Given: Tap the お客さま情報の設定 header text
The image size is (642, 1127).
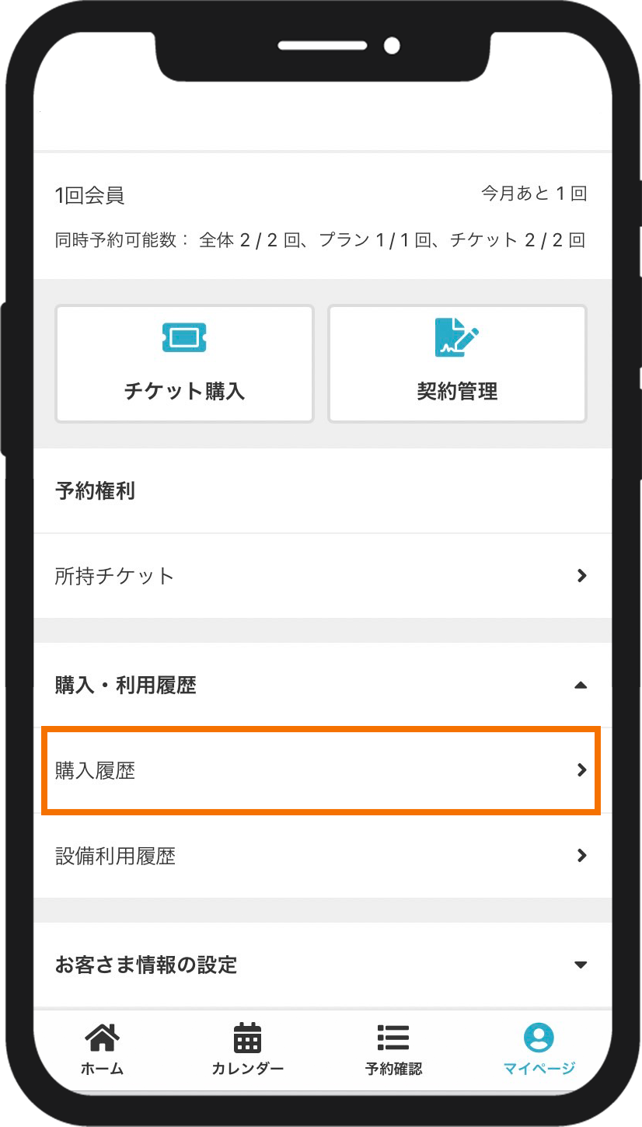Looking at the screenshot, I should click(146, 965).
